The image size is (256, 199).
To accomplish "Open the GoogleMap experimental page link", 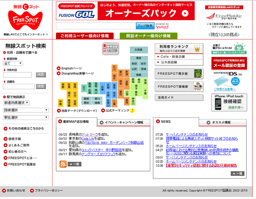I will coord(75,73).
